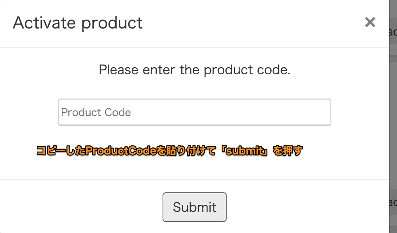Click the 'Please enter the product code.' prompt
This screenshot has height=233, width=397.
pyautogui.click(x=195, y=70)
